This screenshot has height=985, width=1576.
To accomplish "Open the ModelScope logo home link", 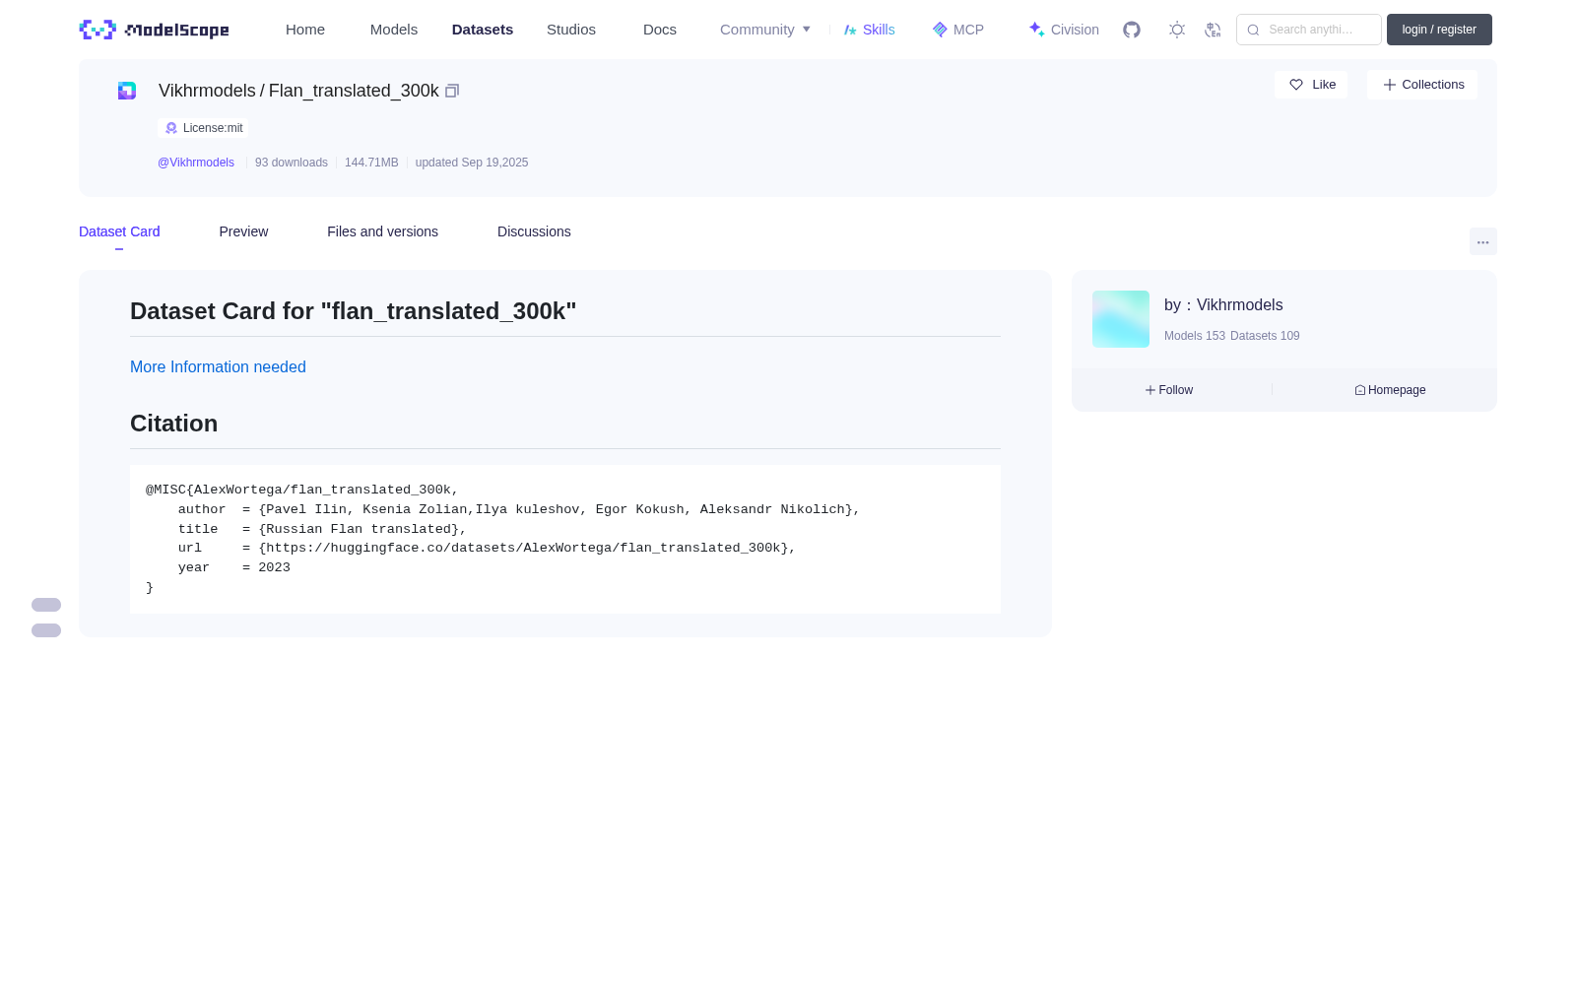I will (x=154, y=30).
